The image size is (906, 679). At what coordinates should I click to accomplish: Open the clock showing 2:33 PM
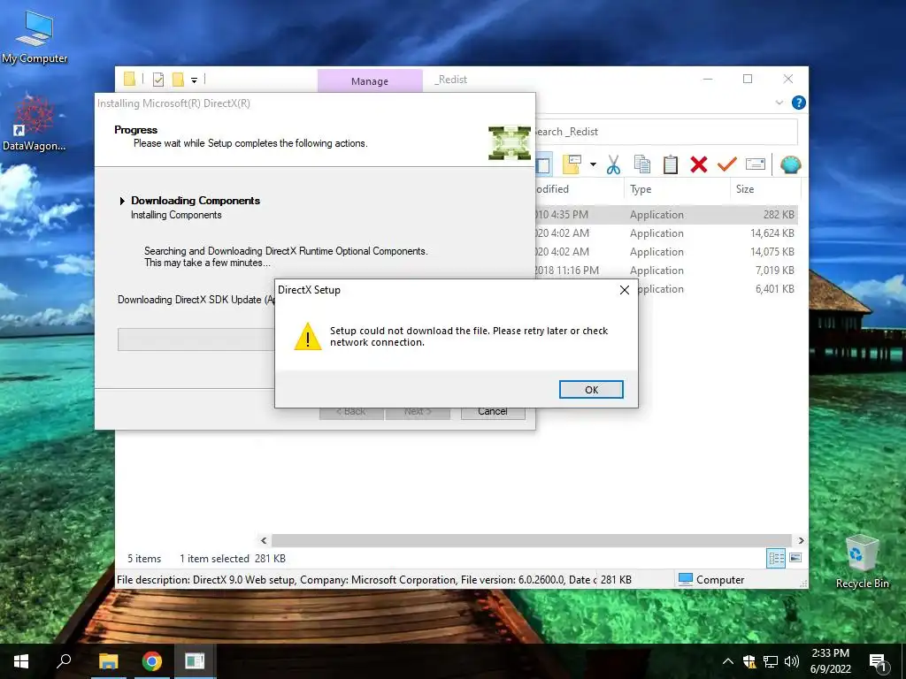830,661
